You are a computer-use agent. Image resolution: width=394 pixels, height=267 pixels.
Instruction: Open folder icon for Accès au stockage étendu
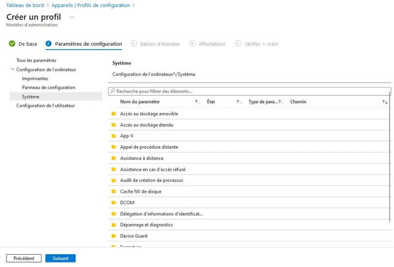(114, 125)
